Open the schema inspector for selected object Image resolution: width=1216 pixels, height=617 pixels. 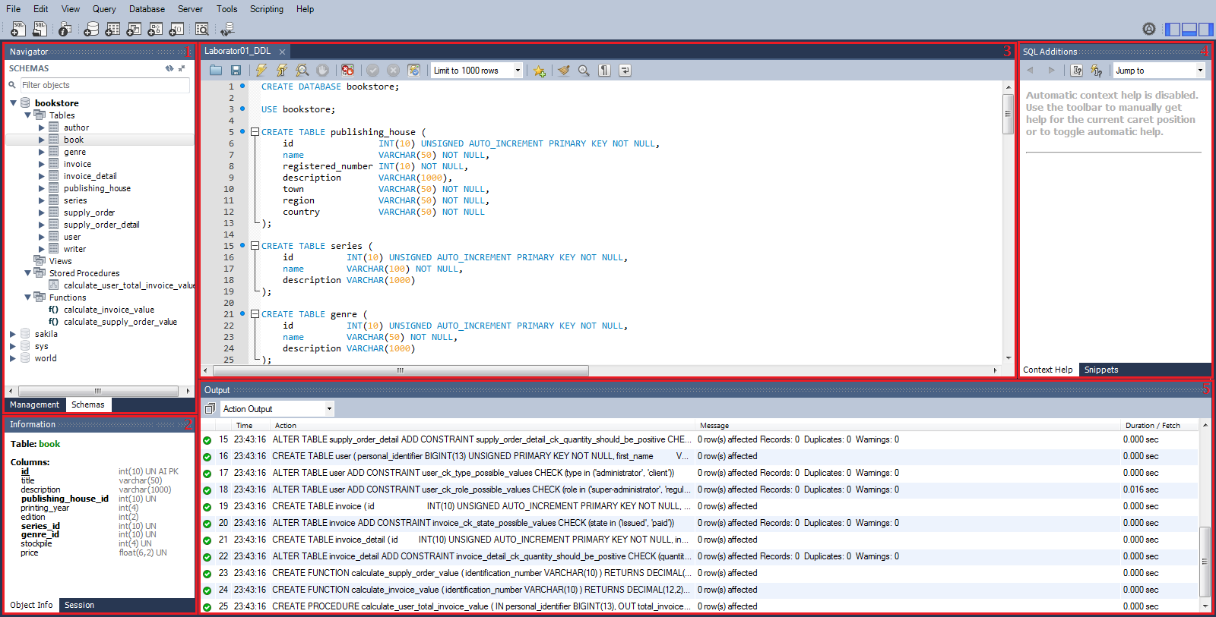pyautogui.click(x=65, y=30)
